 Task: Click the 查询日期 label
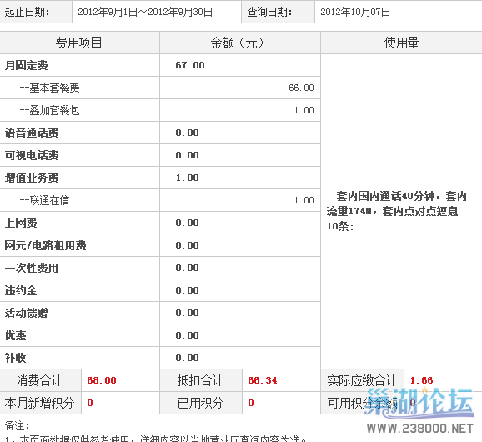pos(269,12)
